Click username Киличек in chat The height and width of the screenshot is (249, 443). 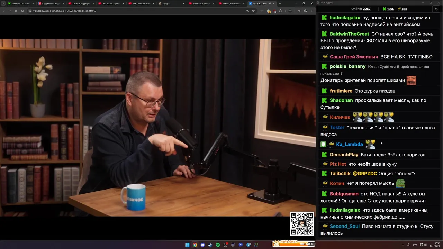340,117
